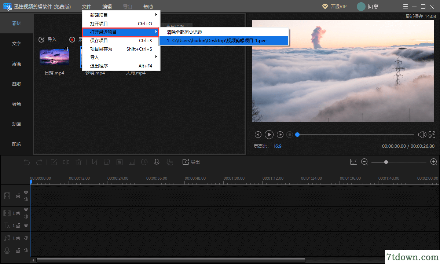Click the horizontal timeline scrollbar

pos(171,260)
